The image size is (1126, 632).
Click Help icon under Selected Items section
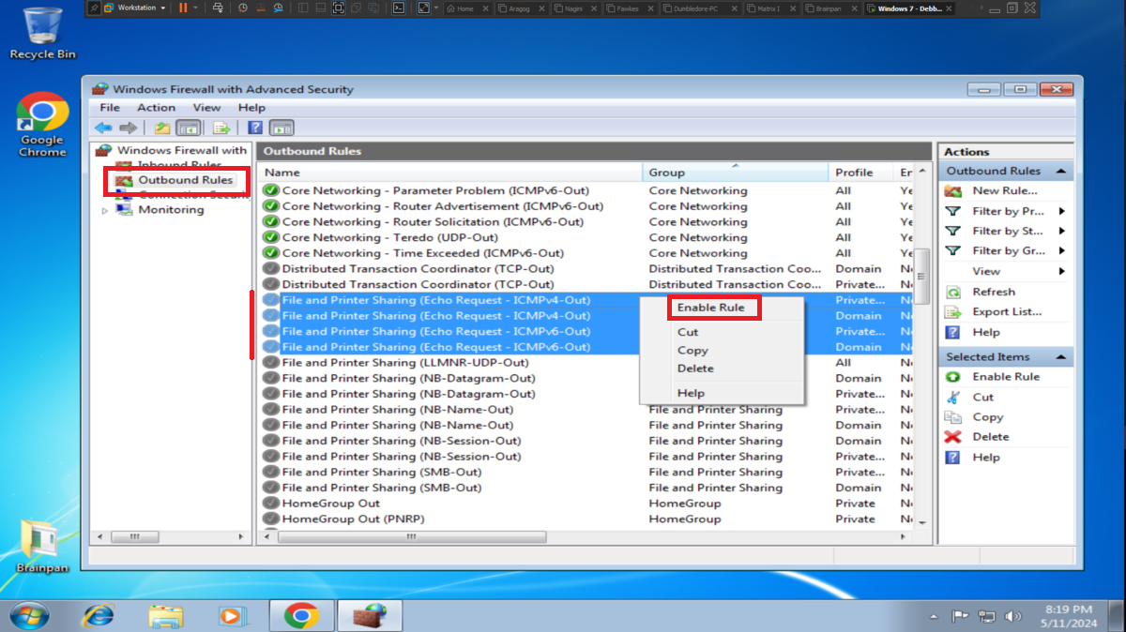[x=953, y=458]
